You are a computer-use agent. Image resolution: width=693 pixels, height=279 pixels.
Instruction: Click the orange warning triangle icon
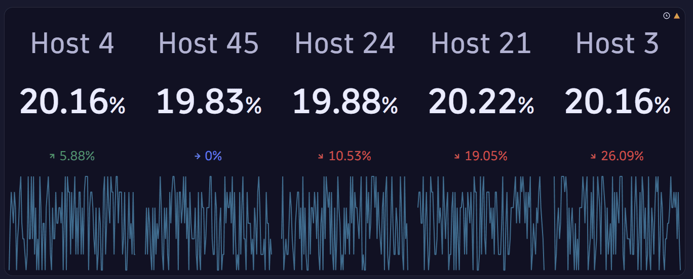coord(677,16)
